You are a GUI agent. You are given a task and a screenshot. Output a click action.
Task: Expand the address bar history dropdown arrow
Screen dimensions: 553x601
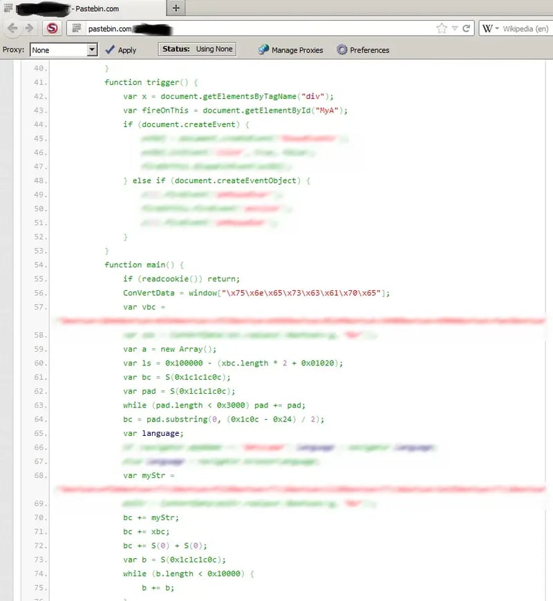pyautogui.click(x=454, y=28)
